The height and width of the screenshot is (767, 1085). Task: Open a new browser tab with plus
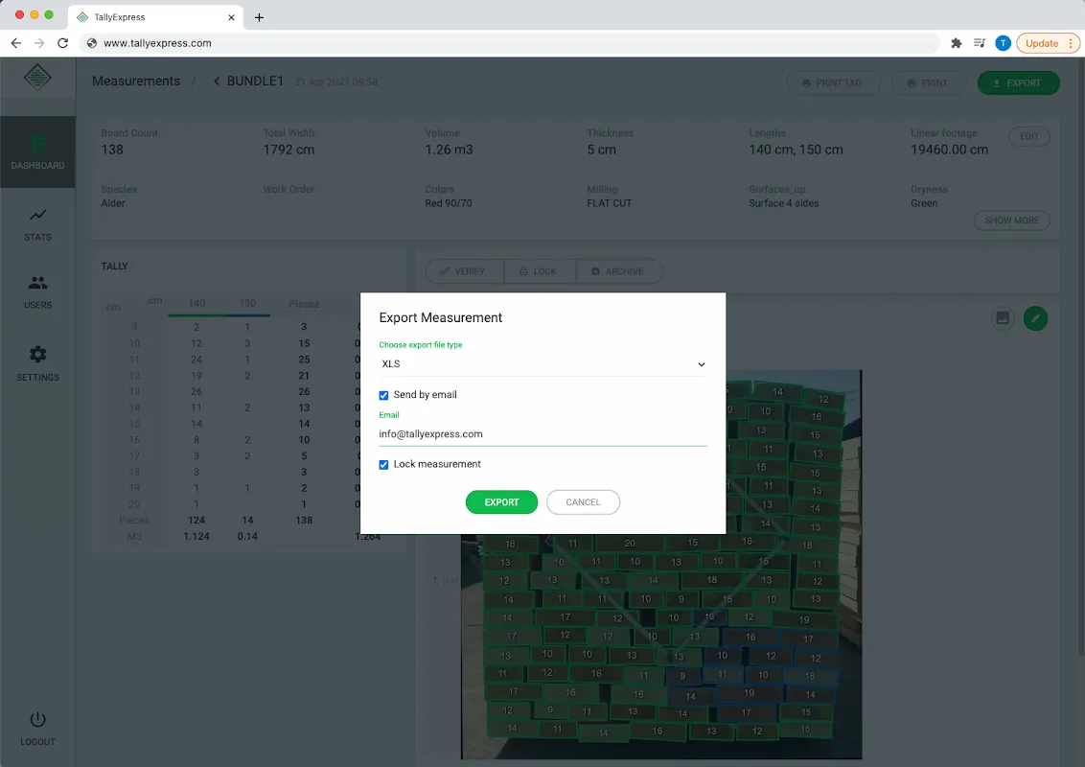click(x=259, y=17)
